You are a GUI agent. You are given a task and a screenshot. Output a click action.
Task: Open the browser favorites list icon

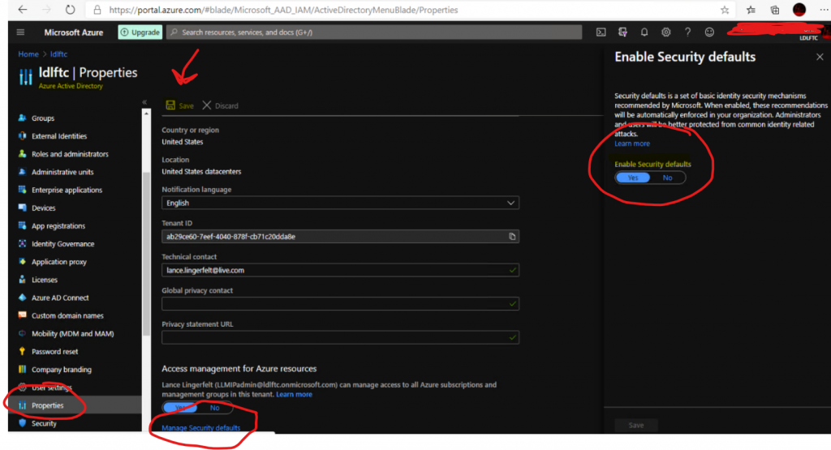coord(751,10)
